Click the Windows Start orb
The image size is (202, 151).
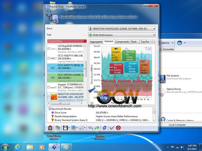coord(5,147)
